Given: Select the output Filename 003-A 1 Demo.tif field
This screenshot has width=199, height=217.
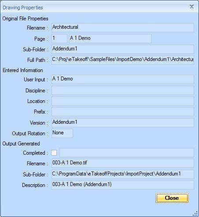Looking at the screenshot, I should tap(123, 163).
